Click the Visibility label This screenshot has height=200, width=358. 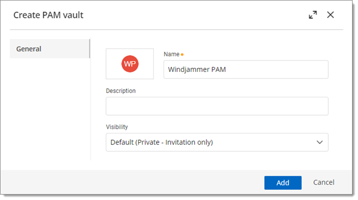point(117,127)
